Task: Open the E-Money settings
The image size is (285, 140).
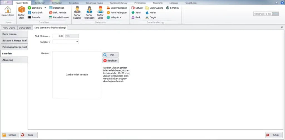Action: point(173,8)
